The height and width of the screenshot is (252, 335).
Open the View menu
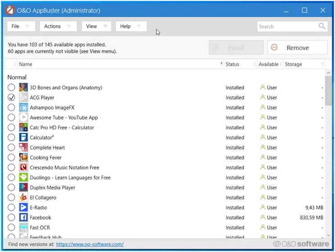[x=96, y=26]
